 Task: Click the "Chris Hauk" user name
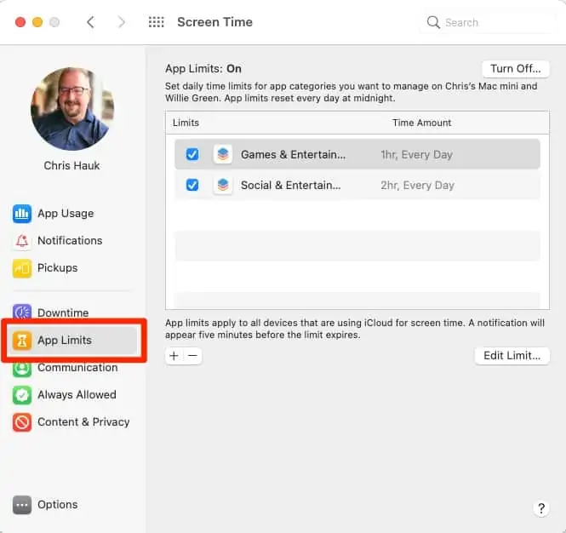pyautogui.click(x=71, y=166)
